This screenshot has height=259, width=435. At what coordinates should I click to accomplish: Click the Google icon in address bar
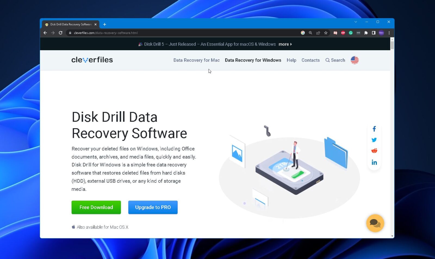pyautogui.click(x=303, y=33)
